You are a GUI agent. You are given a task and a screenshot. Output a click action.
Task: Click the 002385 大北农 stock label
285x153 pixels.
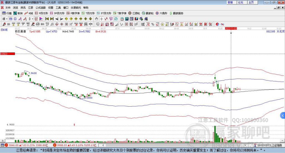click(275, 31)
